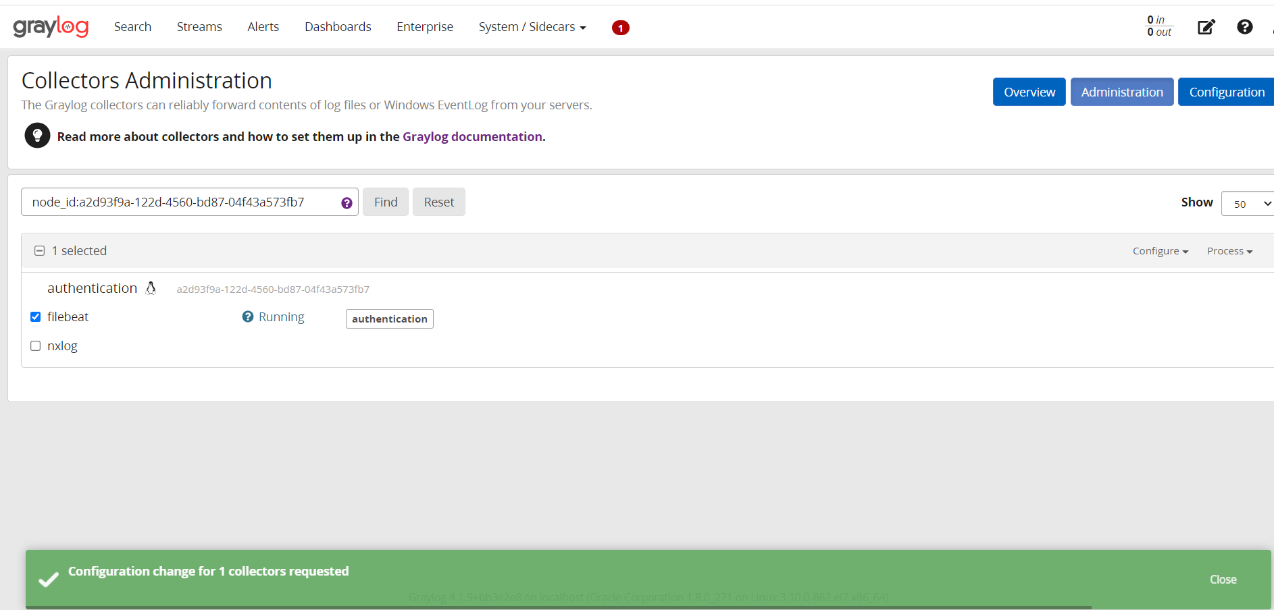Click the Reset button
This screenshot has height=610, width=1274.
pyautogui.click(x=439, y=202)
